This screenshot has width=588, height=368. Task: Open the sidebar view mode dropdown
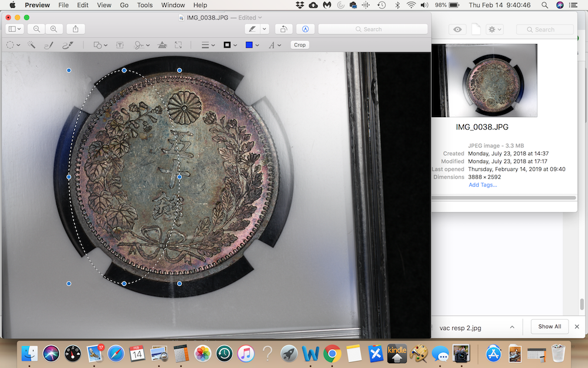click(x=15, y=29)
